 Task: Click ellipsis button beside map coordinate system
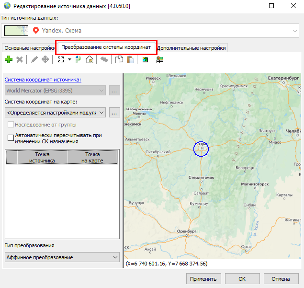[114, 113]
